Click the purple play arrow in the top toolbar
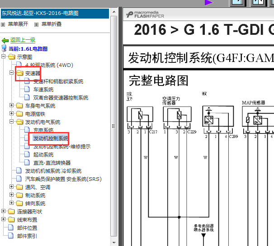 [x=209, y=3]
